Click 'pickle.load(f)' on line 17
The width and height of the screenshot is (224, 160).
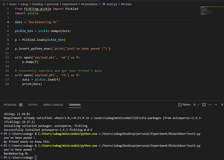pyautogui.click(x=47, y=80)
